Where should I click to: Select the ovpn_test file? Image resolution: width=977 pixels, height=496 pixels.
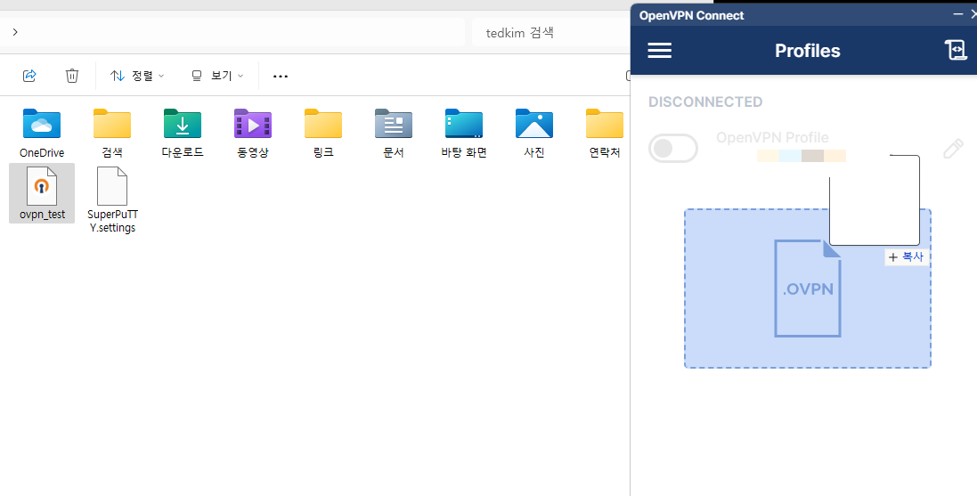tap(42, 193)
